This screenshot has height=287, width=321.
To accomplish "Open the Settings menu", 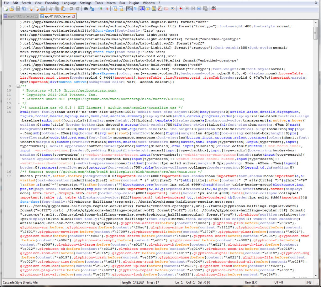I will 86,3.
